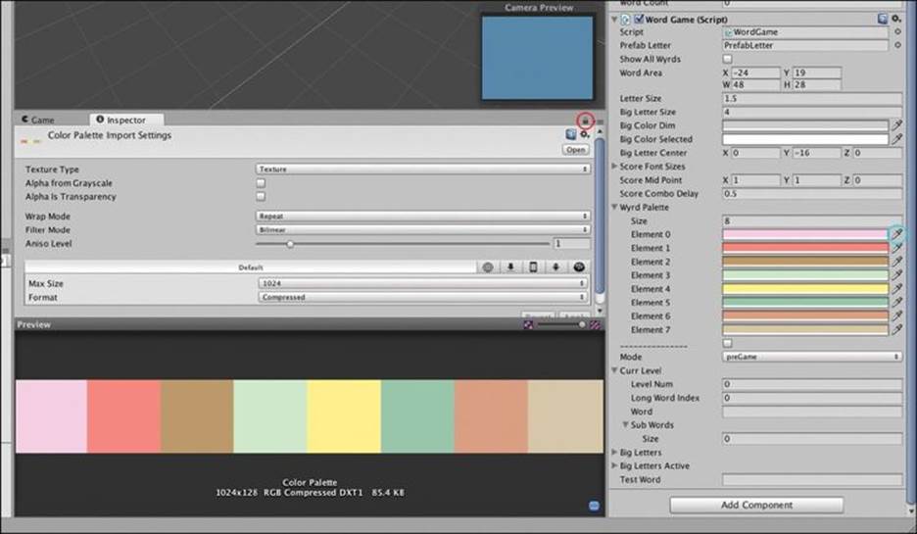Toggle the Alpha Is Transparency checkbox

coord(261,197)
